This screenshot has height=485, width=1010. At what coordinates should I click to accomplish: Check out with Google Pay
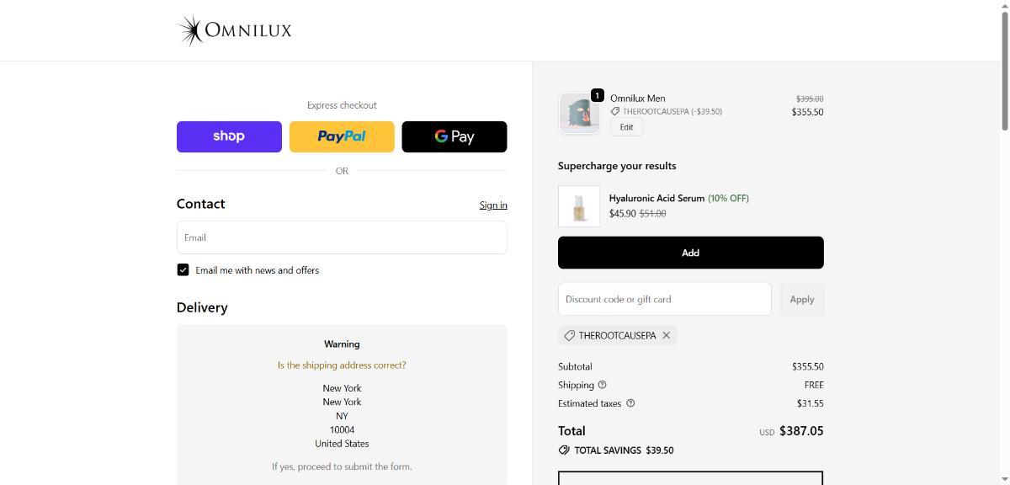(x=454, y=136)
